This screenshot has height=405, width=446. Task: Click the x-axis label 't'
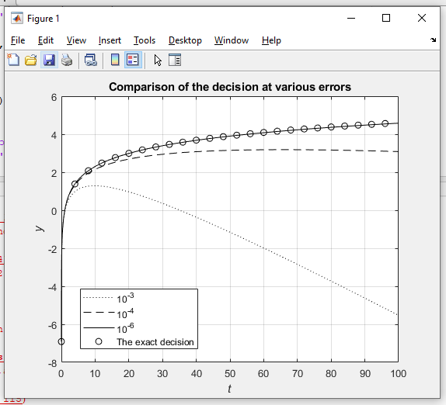point(229,389)
